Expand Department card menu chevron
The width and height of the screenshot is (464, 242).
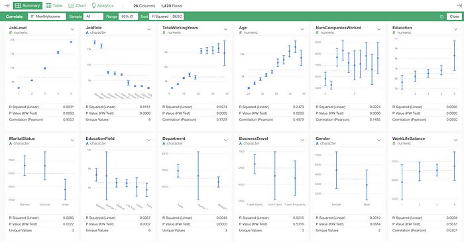point(225,141)
